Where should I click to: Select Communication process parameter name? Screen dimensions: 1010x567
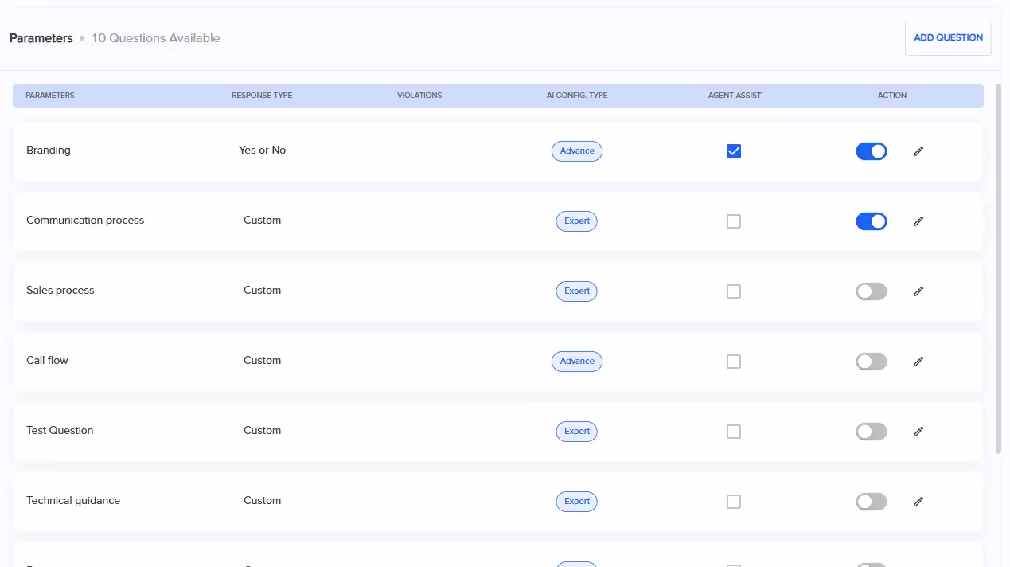point(85,221)
